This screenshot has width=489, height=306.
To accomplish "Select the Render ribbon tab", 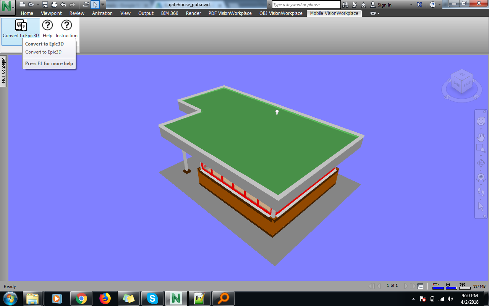I will pyautogui.click(x=193, y=13).
